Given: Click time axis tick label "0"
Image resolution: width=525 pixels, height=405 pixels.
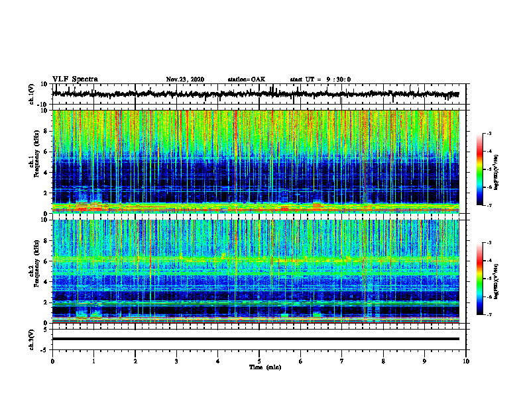Looking at the screenshot, I should 52,361.
